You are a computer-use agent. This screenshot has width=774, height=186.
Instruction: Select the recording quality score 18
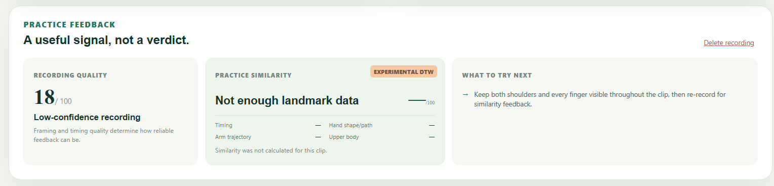44,97
